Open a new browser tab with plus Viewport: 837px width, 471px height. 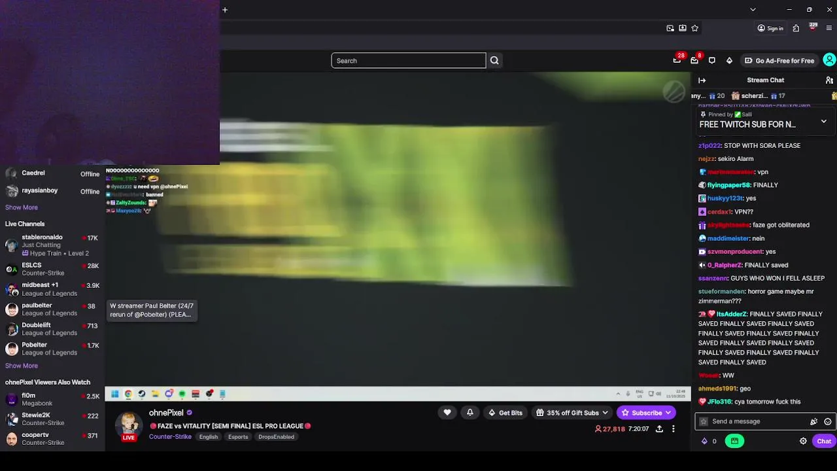(224, 10)
